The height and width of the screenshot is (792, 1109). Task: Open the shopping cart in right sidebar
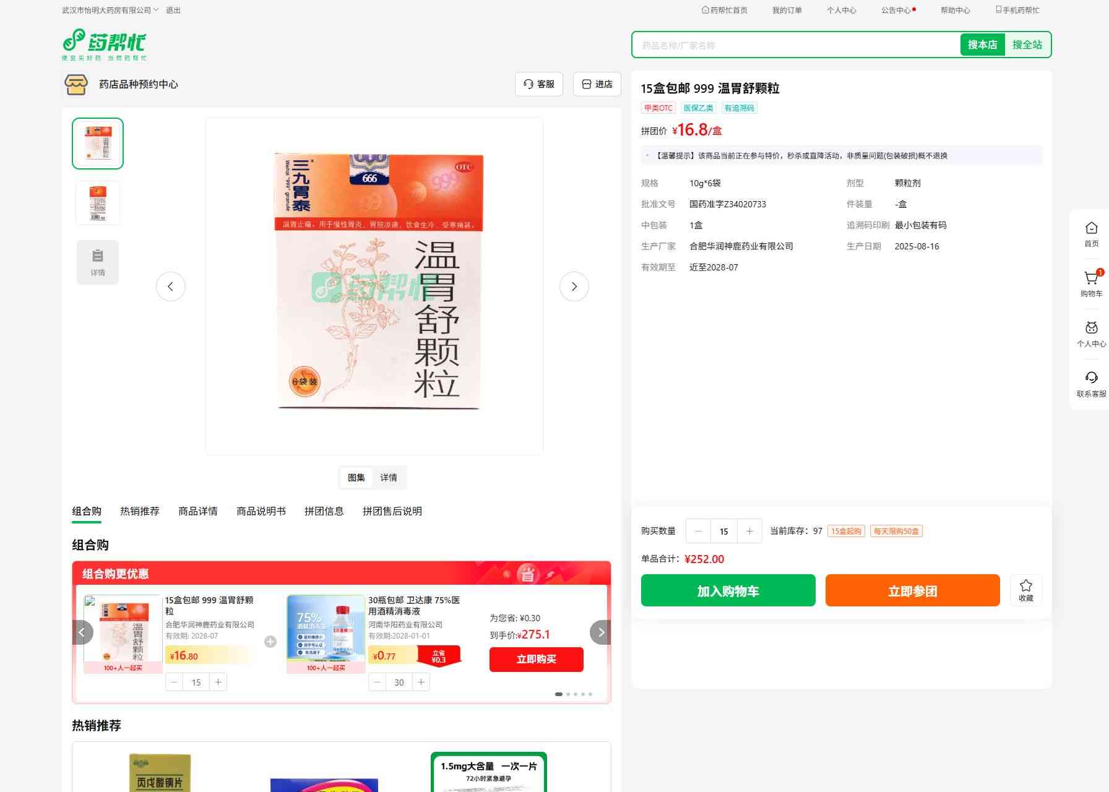coord(1091,283)
